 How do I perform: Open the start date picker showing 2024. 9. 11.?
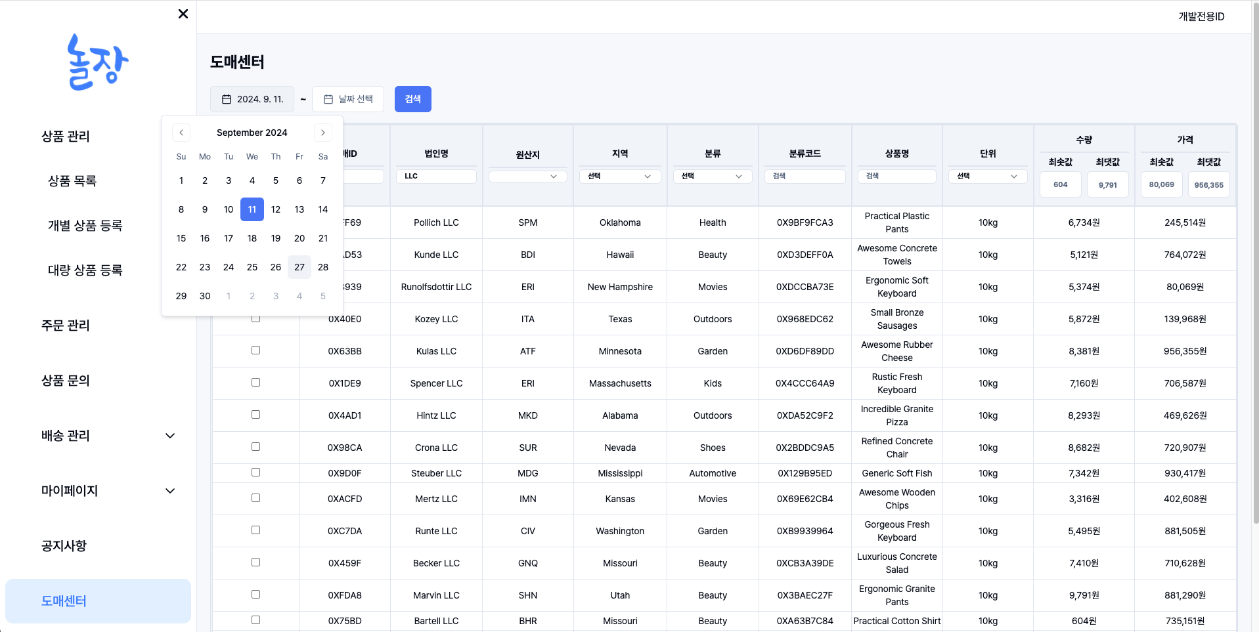coord(253,99)
